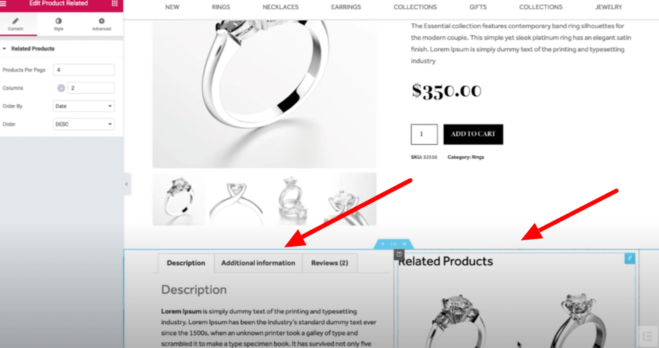Viewport: 659px width, 348px height.
Task: Click the edit section handle dots icon
Action: coord(394,244)
